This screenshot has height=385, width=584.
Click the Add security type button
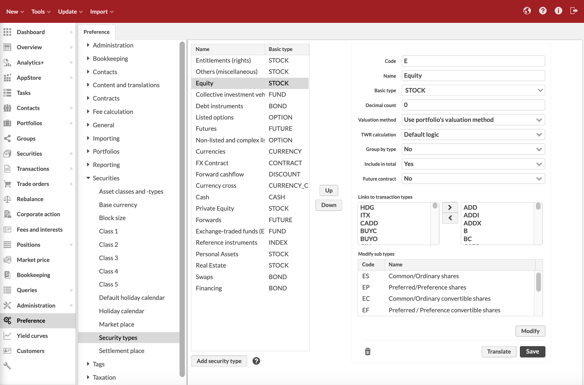(219, 361)
